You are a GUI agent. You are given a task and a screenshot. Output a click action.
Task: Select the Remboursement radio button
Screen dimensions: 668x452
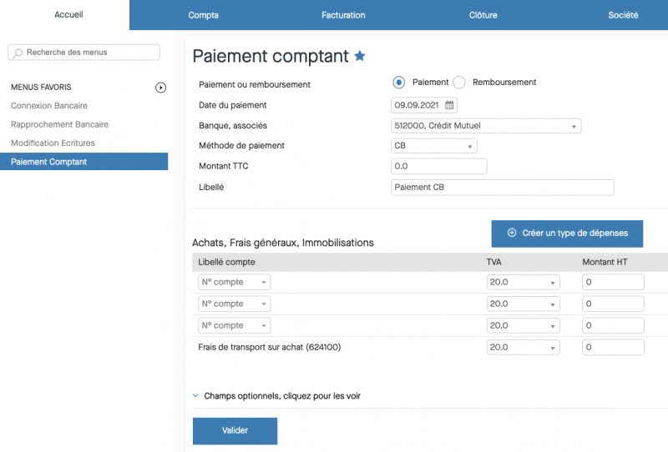pyautogui.click(x=459, y=83)
